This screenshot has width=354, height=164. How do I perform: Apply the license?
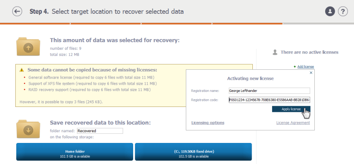[291, 109]
